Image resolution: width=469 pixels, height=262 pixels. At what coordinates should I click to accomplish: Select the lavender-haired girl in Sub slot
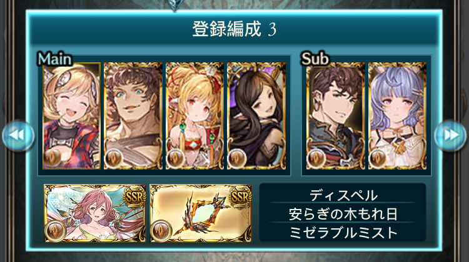tap(397, 116)
